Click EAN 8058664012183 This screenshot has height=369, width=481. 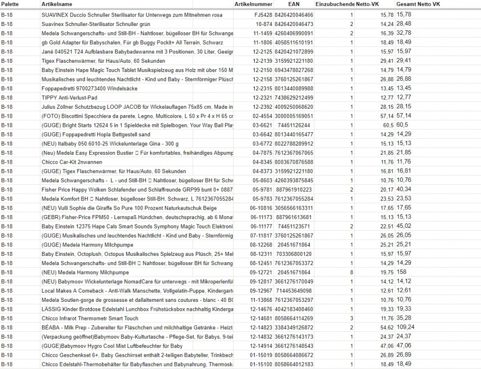coord(294,364)
